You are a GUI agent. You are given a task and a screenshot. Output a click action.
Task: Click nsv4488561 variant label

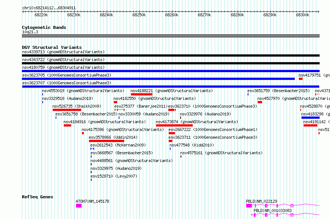(132, 161)
